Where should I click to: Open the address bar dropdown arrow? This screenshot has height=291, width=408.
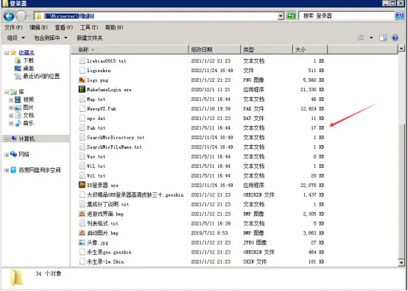click(x=281, y=16)
